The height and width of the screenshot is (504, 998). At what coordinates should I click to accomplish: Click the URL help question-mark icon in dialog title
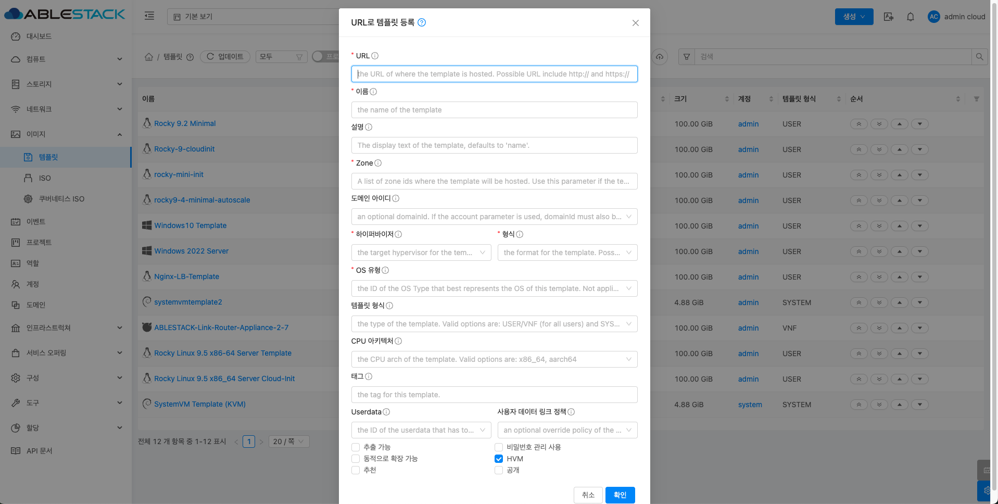click(x=422, y=22)
